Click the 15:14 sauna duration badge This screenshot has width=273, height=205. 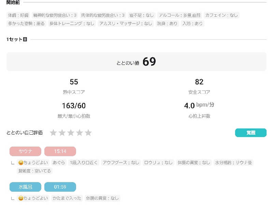60,151
